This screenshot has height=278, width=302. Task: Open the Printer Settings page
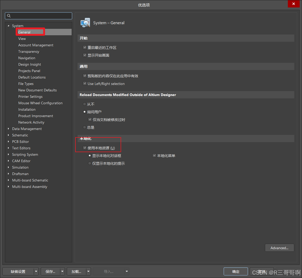[x=30, y=97]
